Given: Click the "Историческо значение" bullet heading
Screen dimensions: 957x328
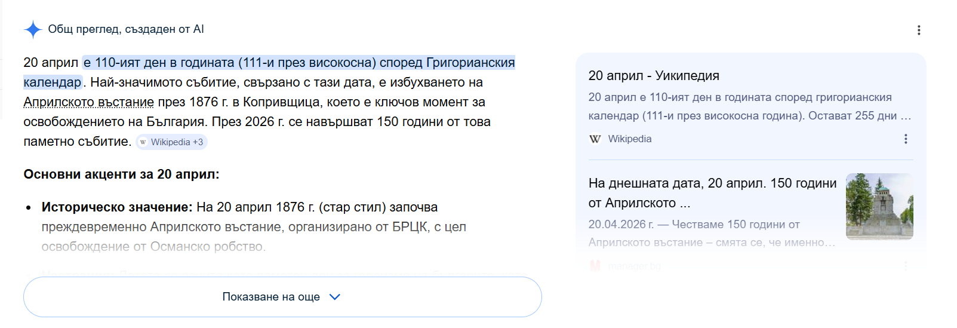Looking at the screenshot, I should (117, 207).
